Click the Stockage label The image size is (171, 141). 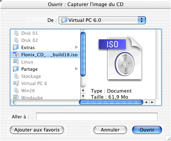coord(31,76)
